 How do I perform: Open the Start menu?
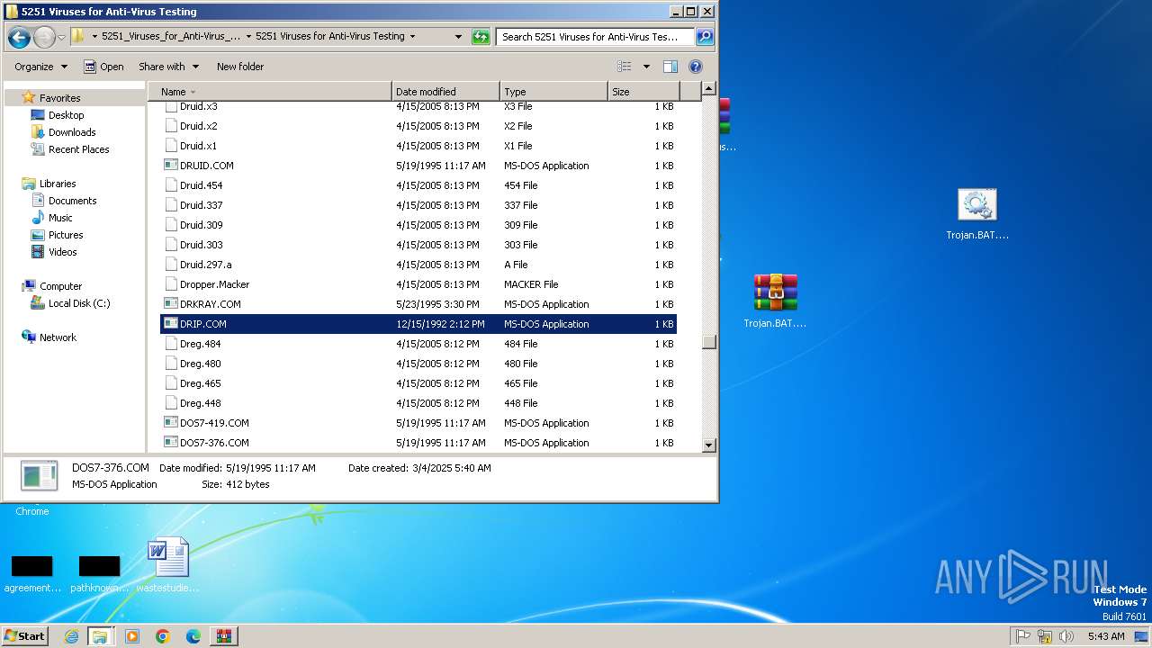point(24,636)
